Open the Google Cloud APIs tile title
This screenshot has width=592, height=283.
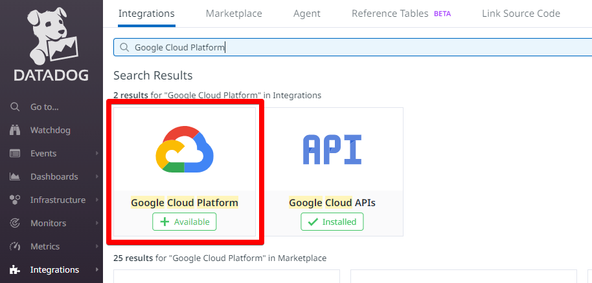[332, 203]
